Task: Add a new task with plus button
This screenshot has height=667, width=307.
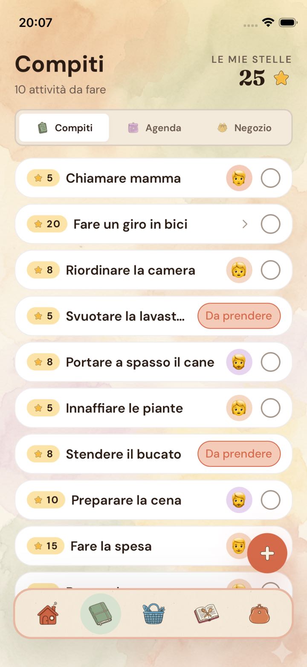Action: [267, 553]
